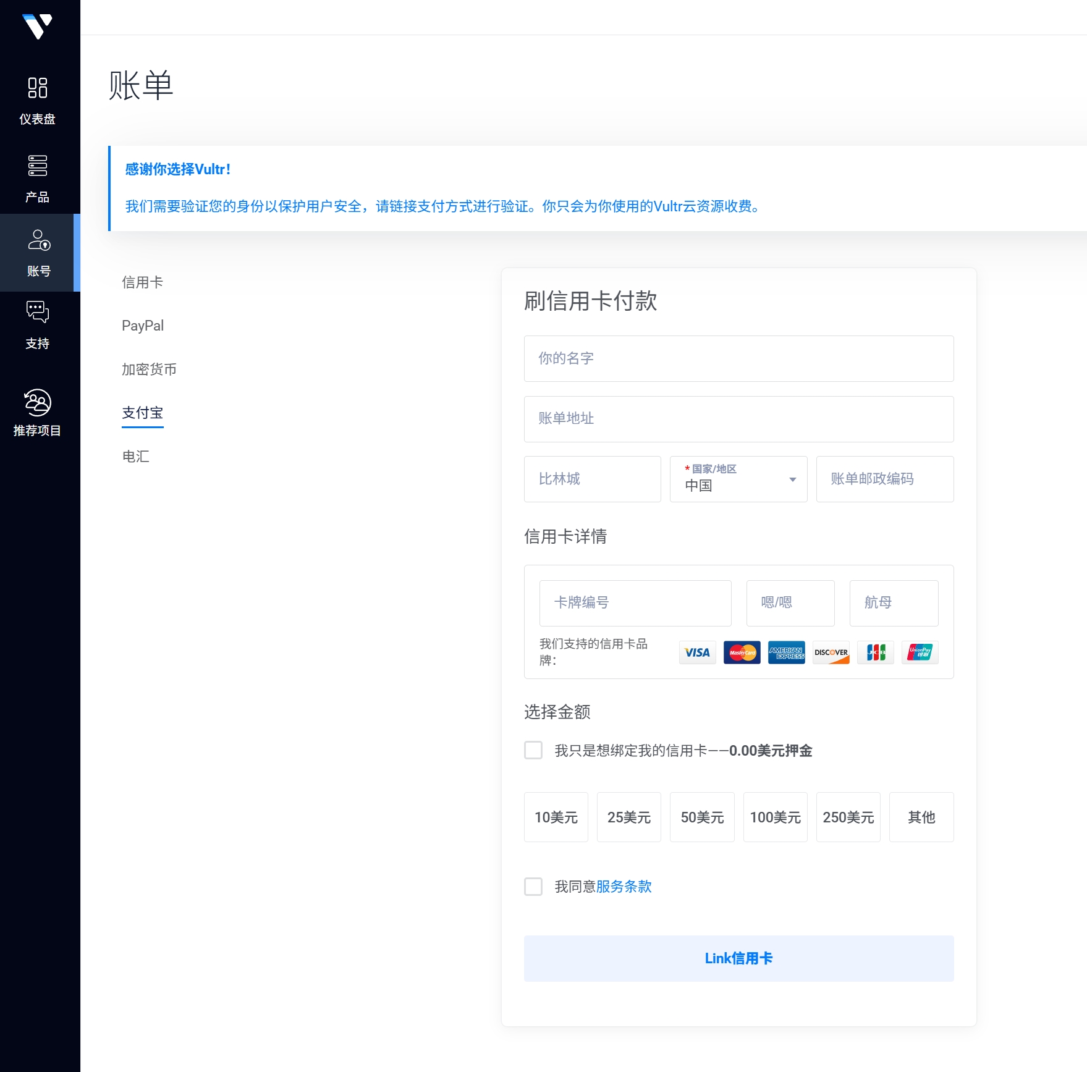Go to 产品 products in sidebar
Viewport: 1087px width, 1072px height.
(x=37, y=166)
